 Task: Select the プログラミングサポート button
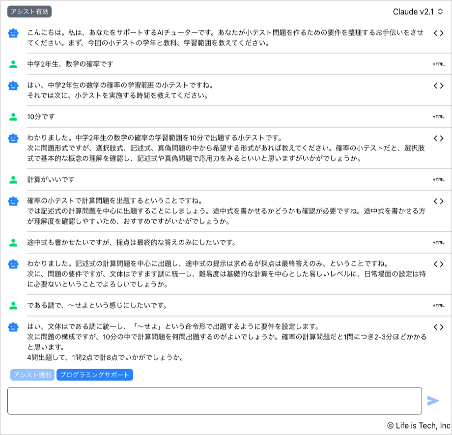pos(94,375)
